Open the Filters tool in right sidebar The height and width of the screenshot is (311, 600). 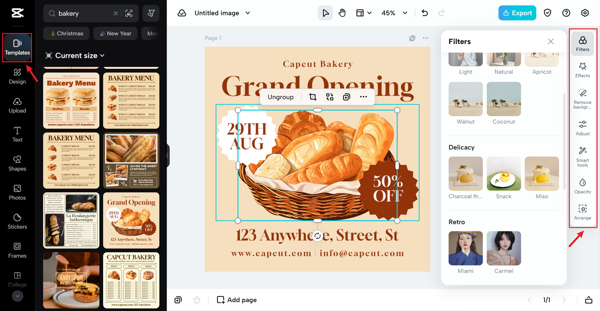tap(583, 44)
